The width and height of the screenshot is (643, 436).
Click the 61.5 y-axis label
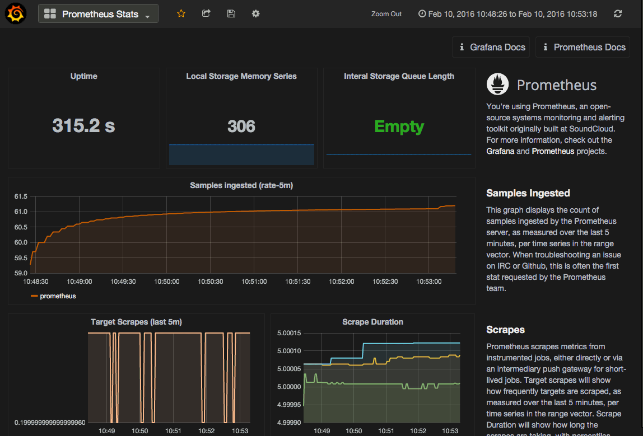tap(21, 196)
